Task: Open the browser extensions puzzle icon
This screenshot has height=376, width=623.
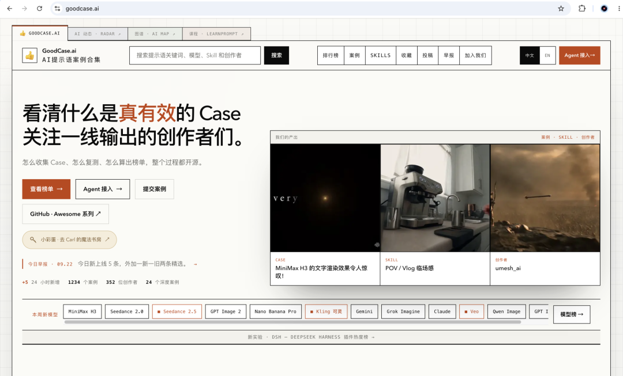Action: tap(581, 8)
